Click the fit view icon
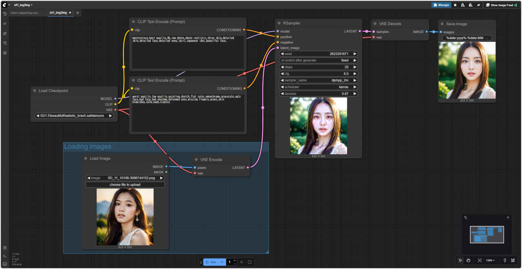 tap(480, 260)
